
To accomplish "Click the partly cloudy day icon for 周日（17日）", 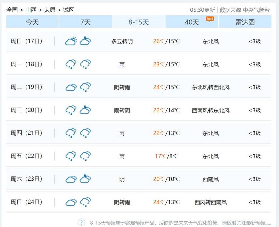I will tap(70, 41).
